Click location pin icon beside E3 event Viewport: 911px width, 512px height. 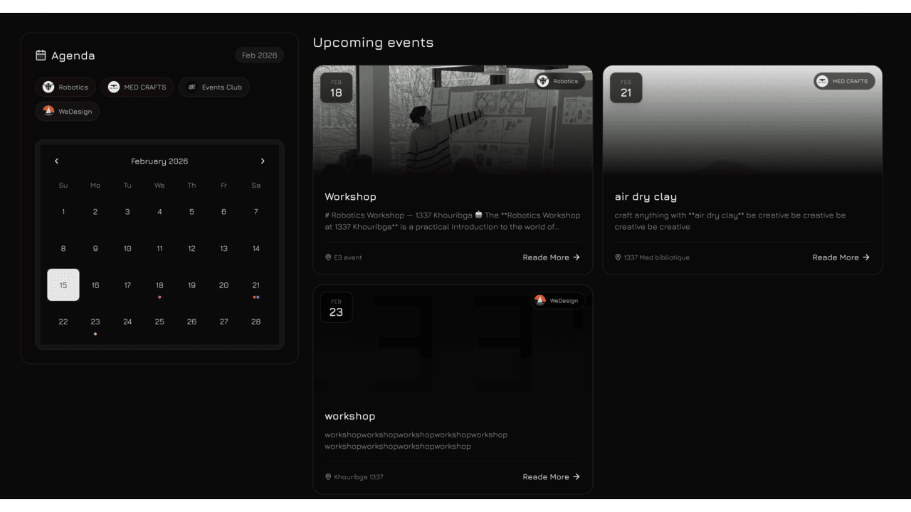[x=328, y=257]
